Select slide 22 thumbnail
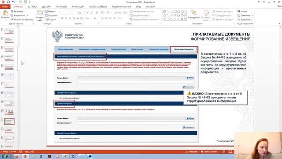 tap(9, 131)
